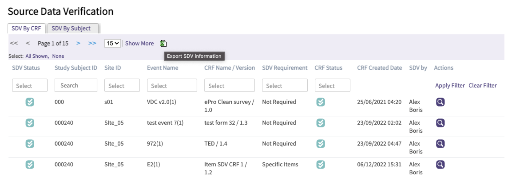This screenshot has width=508, height=178.
Task: Expand the SDV Requirement filter dropdown
Action: click(285, 85)
